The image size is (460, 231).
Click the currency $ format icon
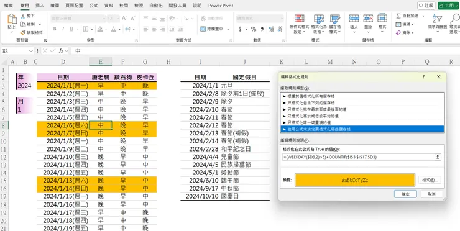pyautogui.click(x=240, y=29)
